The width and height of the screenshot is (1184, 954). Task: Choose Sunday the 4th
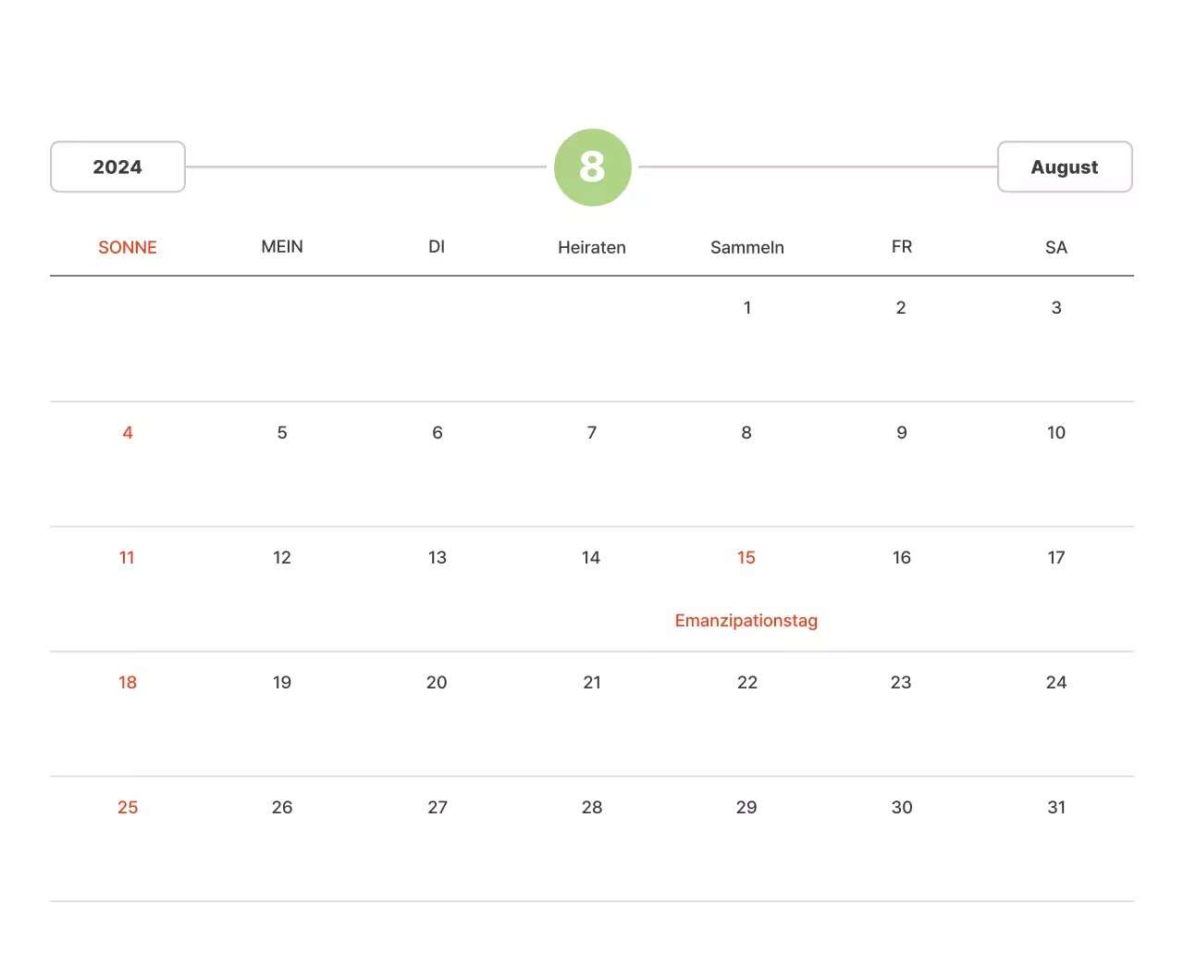coord(128,432)
